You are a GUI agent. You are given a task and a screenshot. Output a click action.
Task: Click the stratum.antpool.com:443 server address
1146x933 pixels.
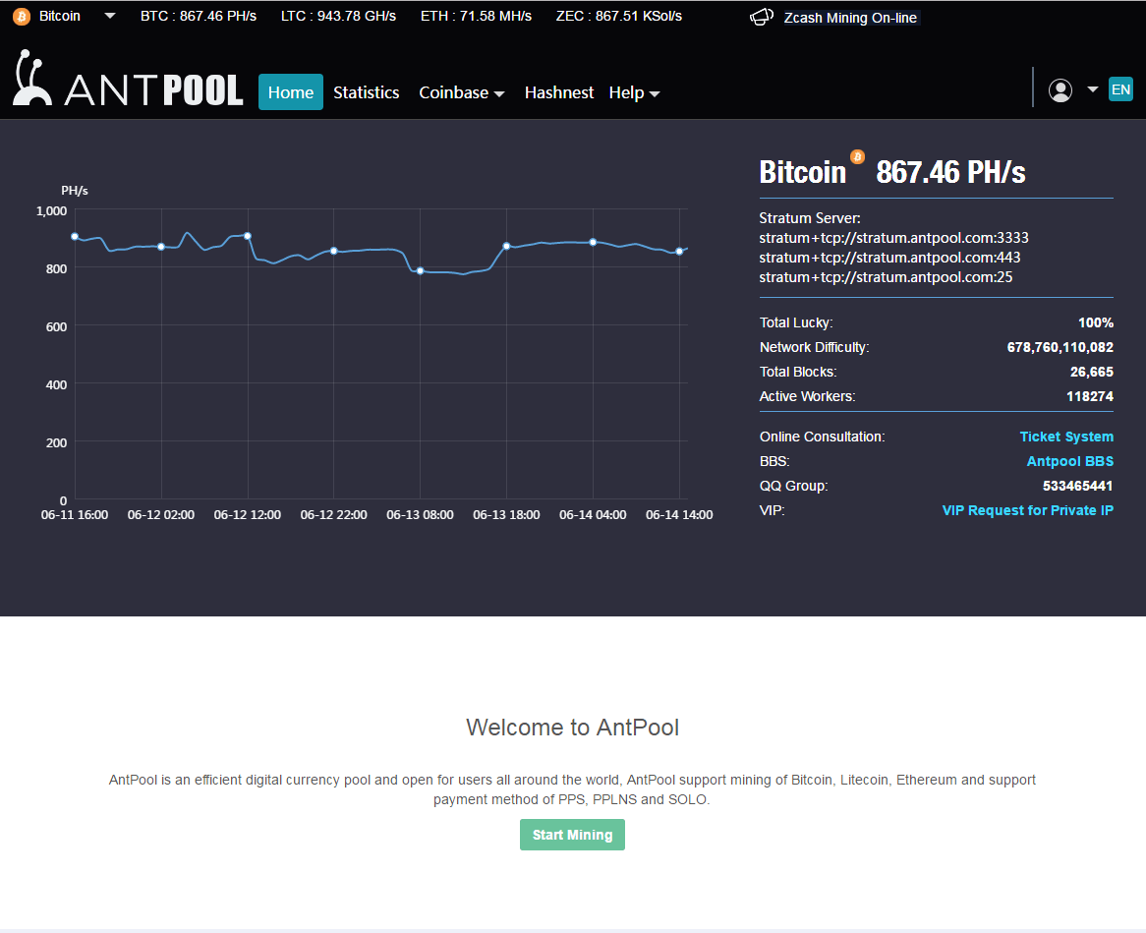tap(889, 258)
